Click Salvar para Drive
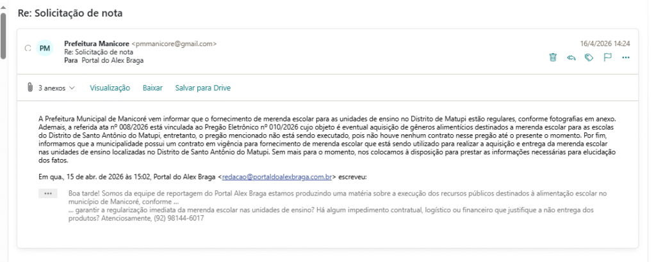Image resolution: width=656 pixels, height=262 pixels. (x=202, y=88)
